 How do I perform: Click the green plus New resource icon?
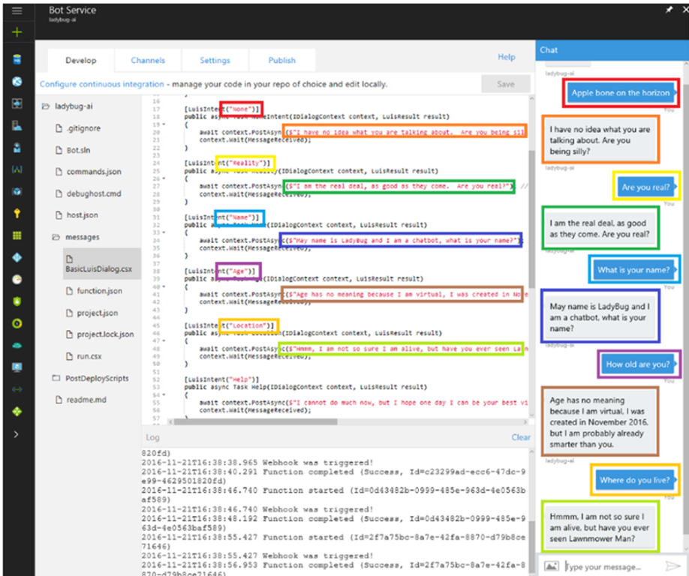(17, 32)
